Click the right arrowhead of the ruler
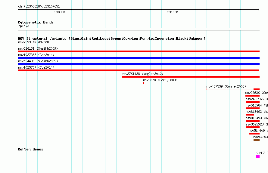The width and height of the screenshot is (268, 173). (x=259, y=9)
